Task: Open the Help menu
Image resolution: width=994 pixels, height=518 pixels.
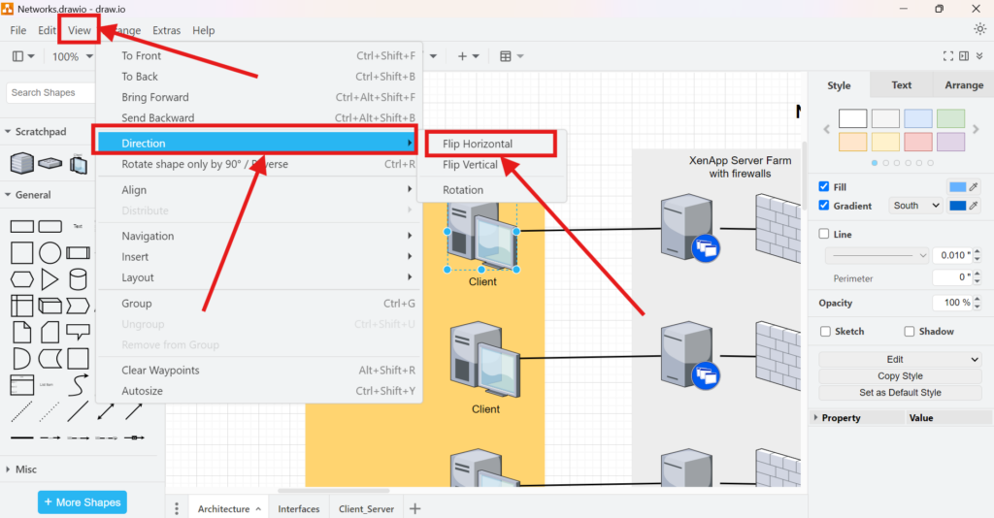Action: (x=204, y=30)
